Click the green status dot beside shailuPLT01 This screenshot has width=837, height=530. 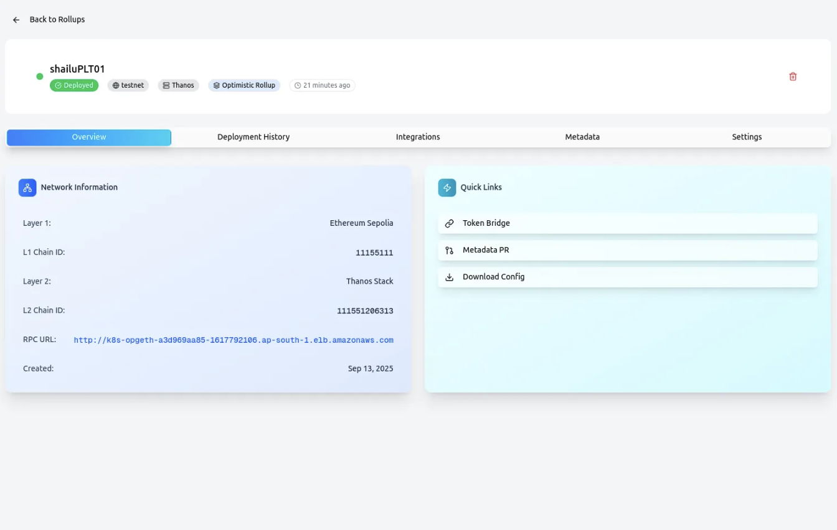point(40,77)
